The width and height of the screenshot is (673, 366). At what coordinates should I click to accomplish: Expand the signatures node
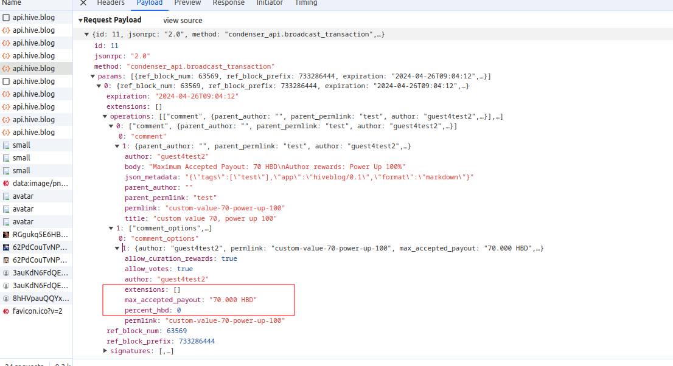point(105,351)
